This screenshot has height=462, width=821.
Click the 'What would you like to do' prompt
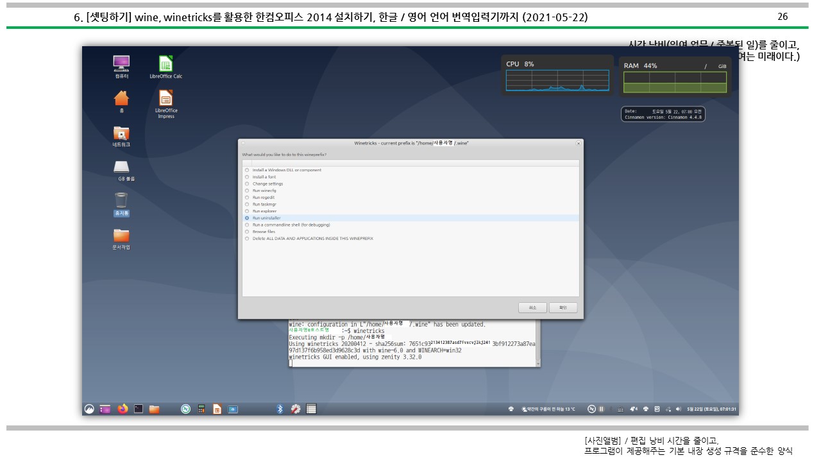click(284, 155)
